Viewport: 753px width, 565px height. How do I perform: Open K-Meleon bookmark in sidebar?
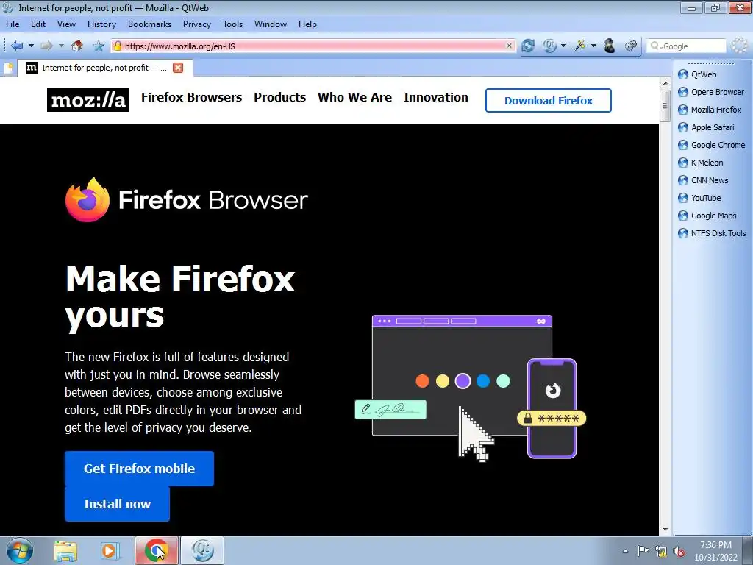[700, 163]
